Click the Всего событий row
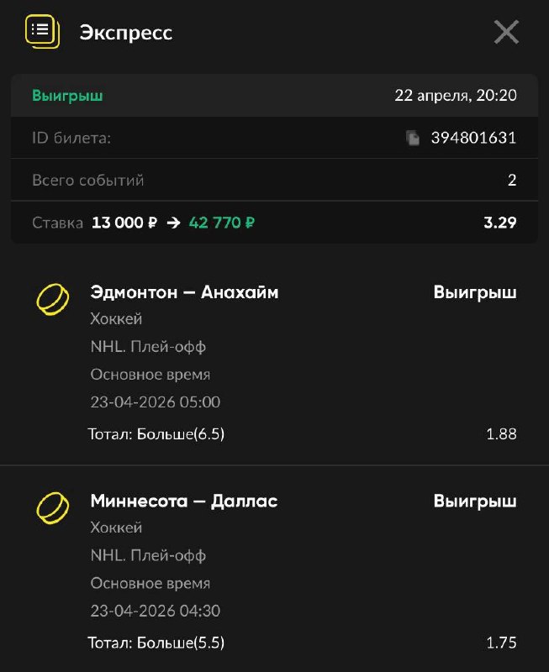The image size is (549, 672). 274,180
